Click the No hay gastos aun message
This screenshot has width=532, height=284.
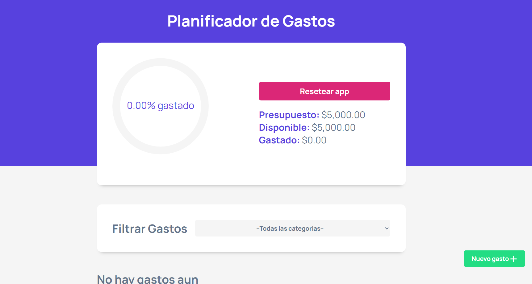[x=148, y=279]
